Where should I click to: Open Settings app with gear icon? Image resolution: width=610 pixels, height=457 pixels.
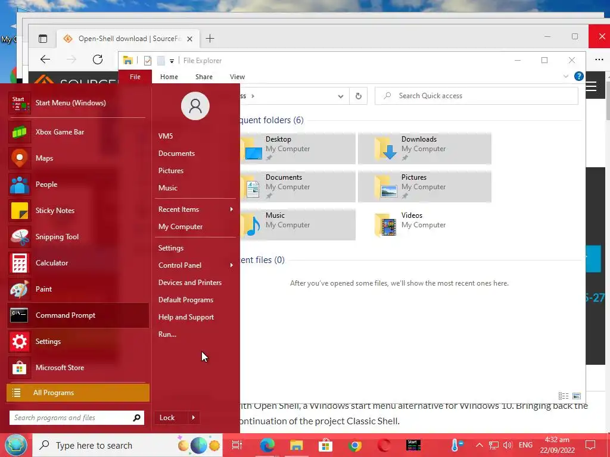pyautogui.click(x=77, y=342)
